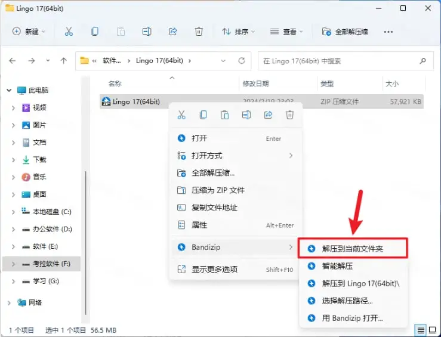Choose 用 Bandizip 打开...
The image size is (441, 337).
coord(353,318)
